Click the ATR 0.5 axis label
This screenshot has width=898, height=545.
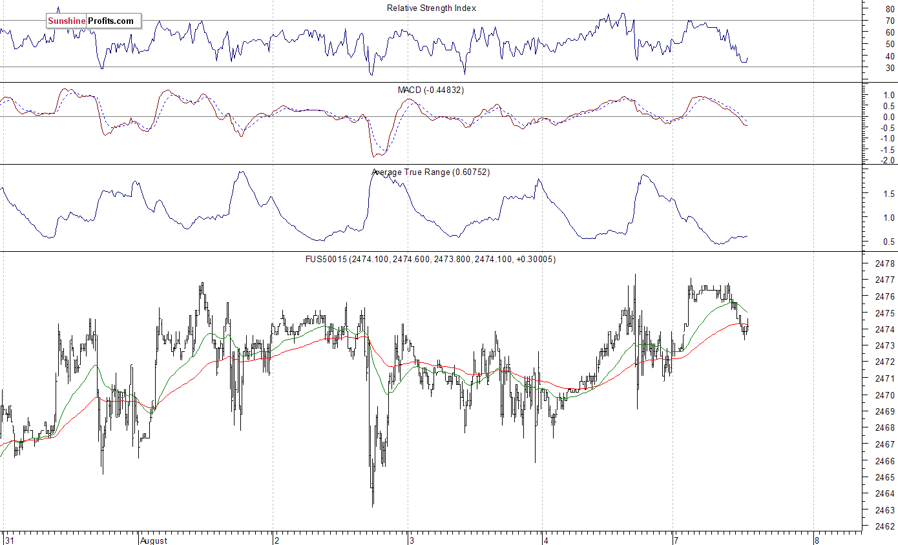click(x=889, y=242)
